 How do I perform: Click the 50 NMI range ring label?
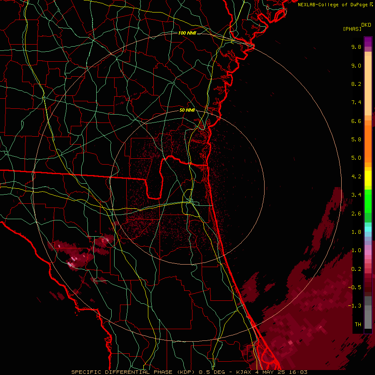point(187,110)
